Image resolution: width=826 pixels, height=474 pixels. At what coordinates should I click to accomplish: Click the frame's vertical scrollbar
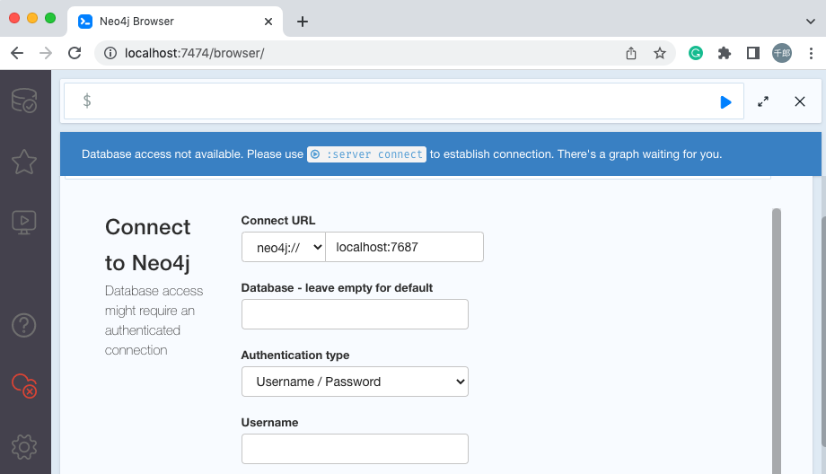(777, 339)
